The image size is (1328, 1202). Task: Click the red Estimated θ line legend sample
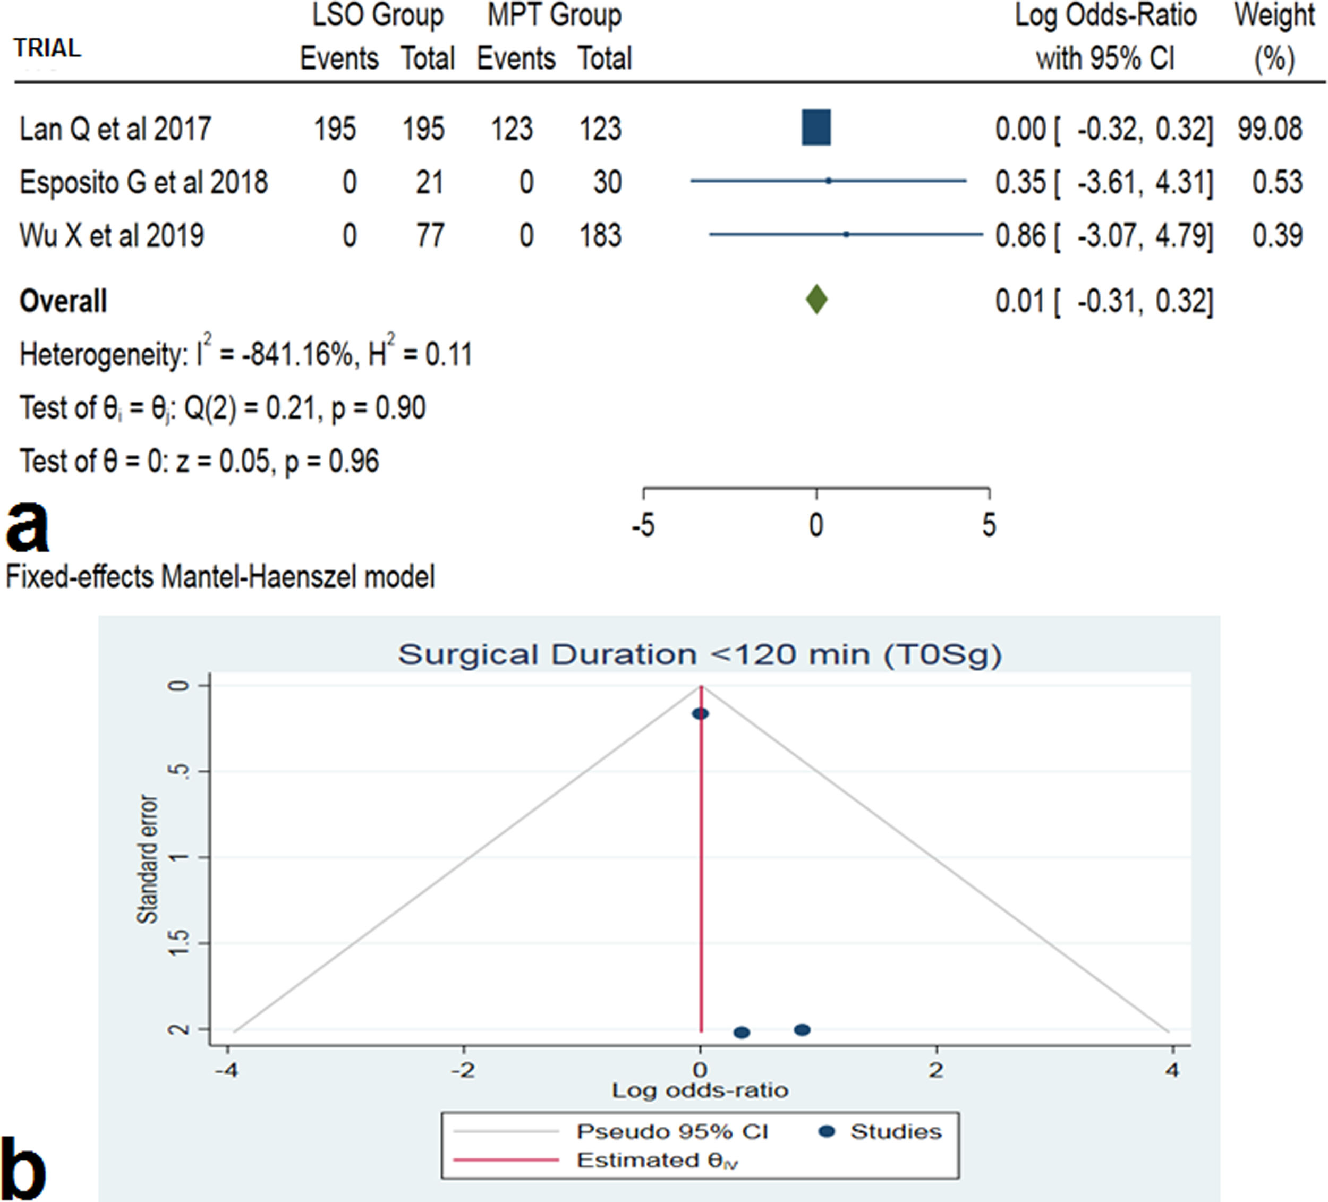pyautogui.click(x=506, y=1160)
